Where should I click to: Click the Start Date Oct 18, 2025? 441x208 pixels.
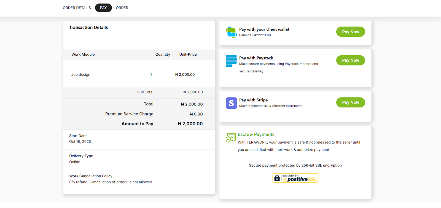[x=80, y=142]
